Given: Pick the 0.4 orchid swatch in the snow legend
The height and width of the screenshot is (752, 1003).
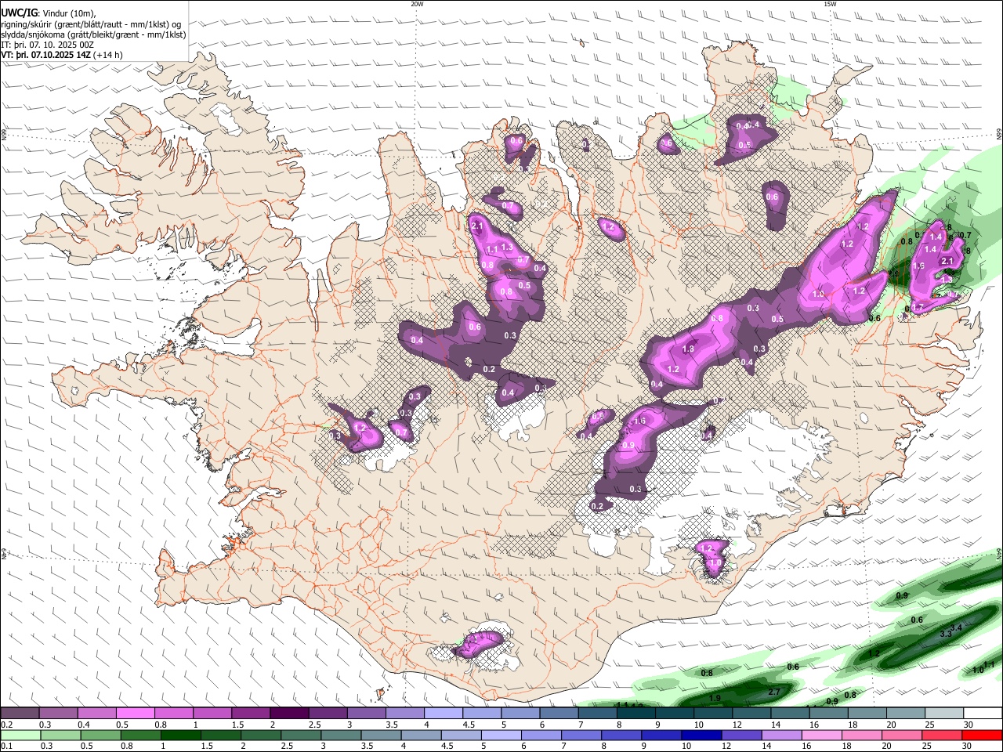Looking at the screenshot, I should tap(96, 714).
